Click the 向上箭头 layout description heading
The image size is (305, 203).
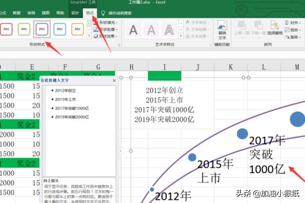coord(51,181)
